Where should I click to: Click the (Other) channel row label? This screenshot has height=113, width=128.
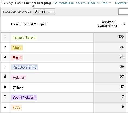[x=18, y=88]
